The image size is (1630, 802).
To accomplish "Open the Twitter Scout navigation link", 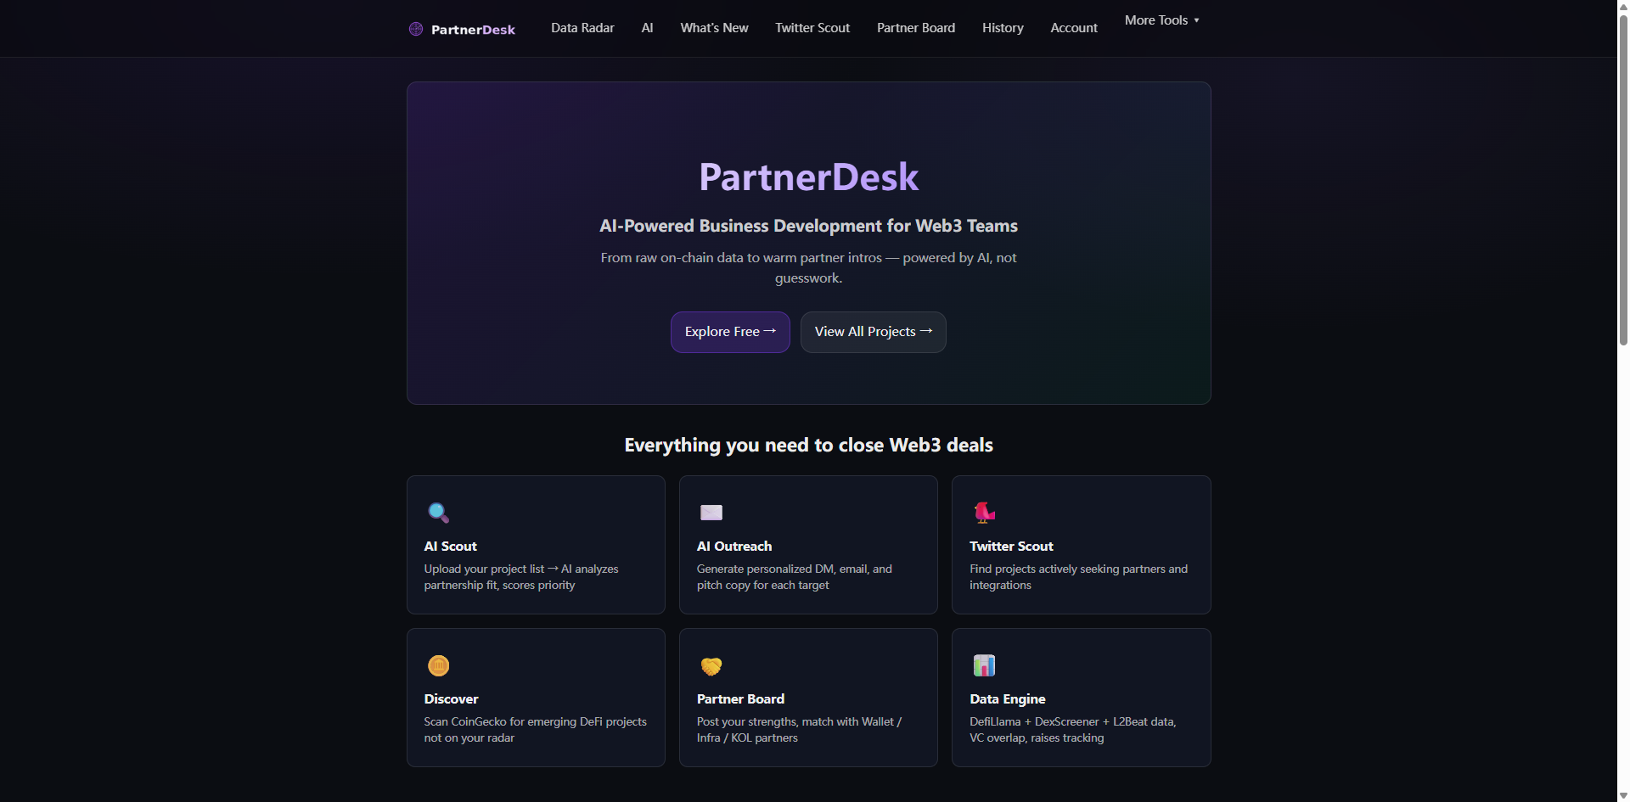I will pyautogui.click(x=812, y=27).
